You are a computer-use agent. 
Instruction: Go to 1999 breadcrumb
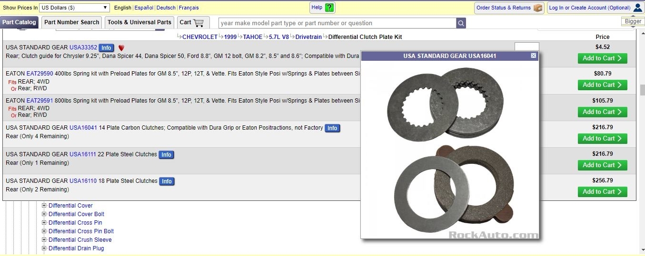coord(230,37)
